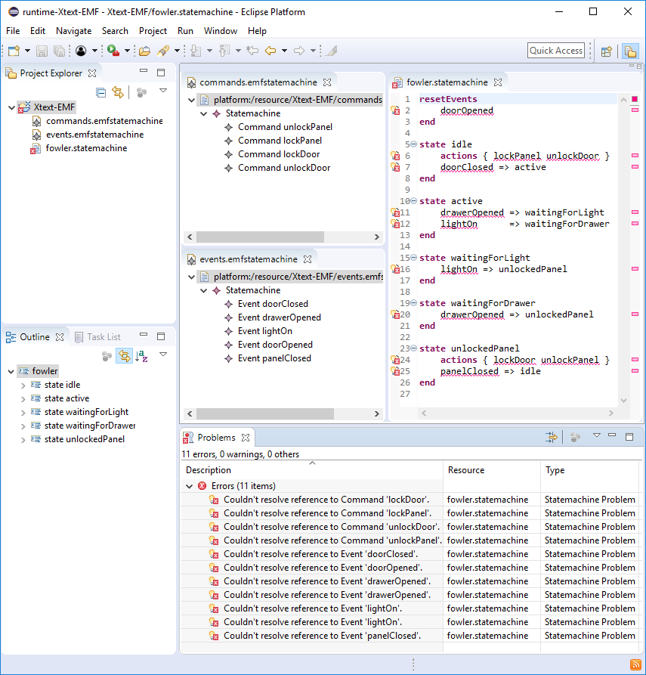Close the Problems view tab

click(246, 438)
